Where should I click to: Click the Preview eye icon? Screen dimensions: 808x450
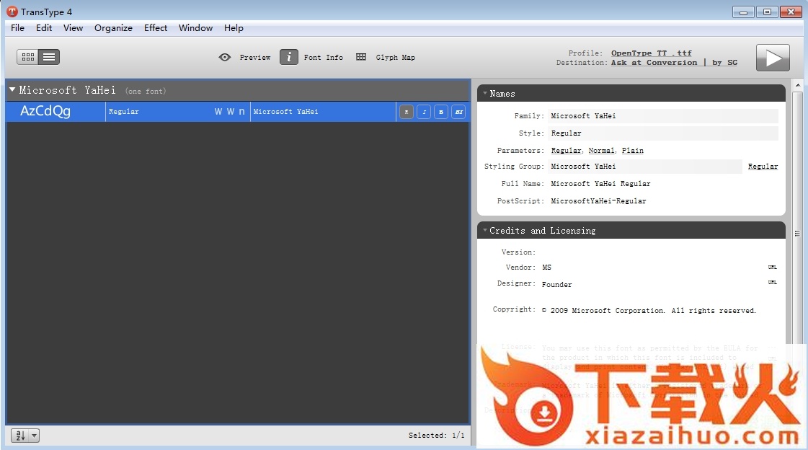pyautogui.click(x=225, y=57)
